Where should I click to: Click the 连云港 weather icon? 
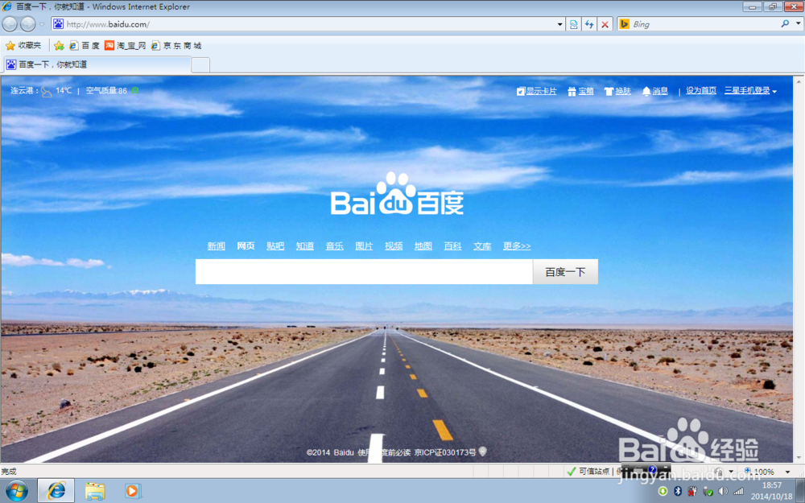(x=47, y=92)
